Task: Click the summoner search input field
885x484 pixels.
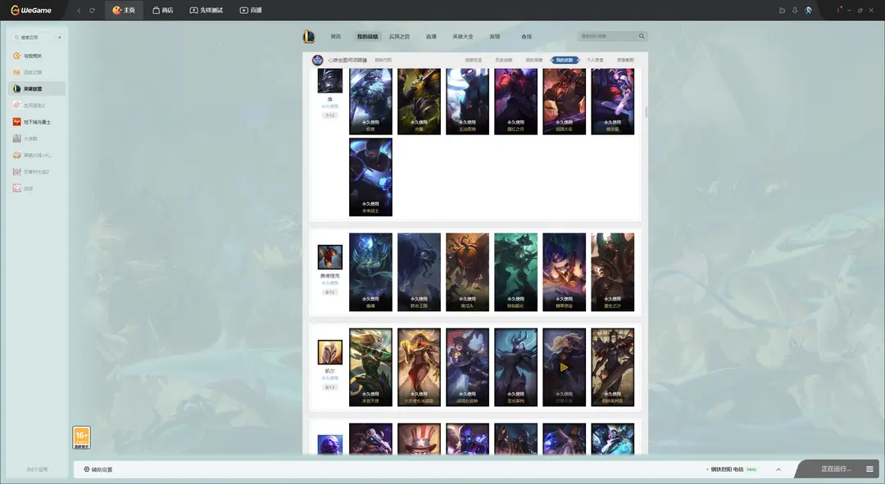Action: click(607, 36)
